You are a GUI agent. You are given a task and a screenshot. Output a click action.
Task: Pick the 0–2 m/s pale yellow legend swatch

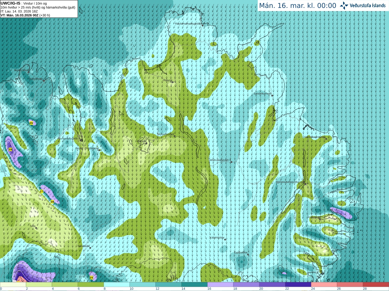[13, 285]
